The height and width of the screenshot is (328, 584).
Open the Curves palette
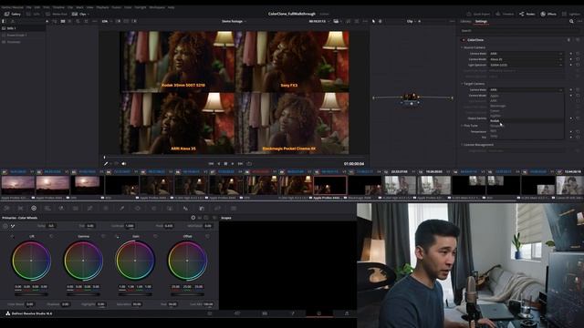click(89, 209)
